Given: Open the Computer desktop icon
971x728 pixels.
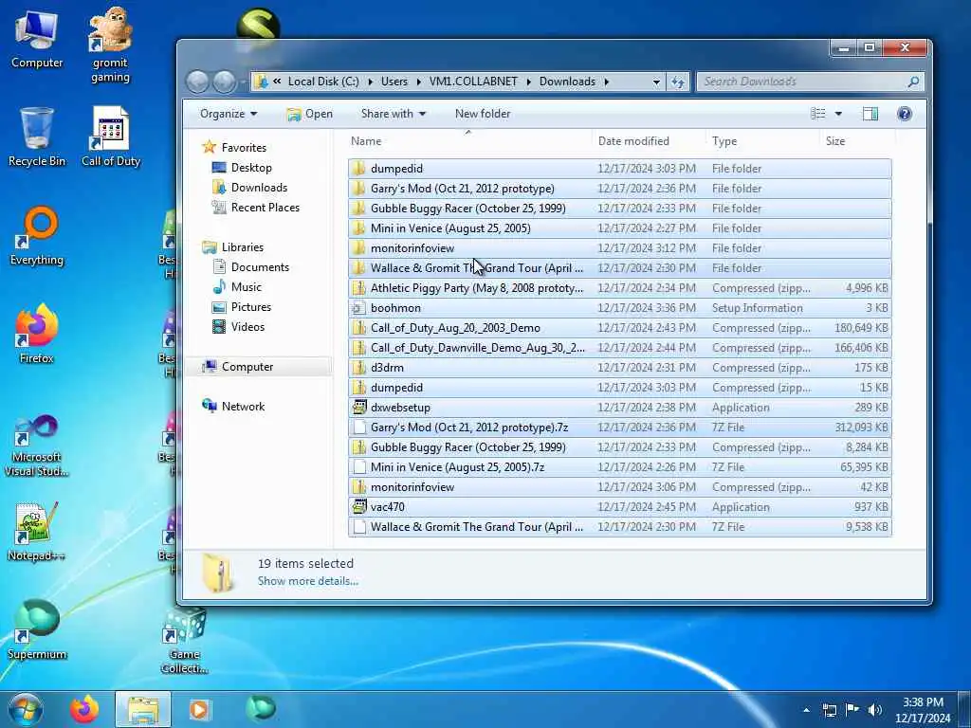Looking at the screenshot, I should coord(37,38).
